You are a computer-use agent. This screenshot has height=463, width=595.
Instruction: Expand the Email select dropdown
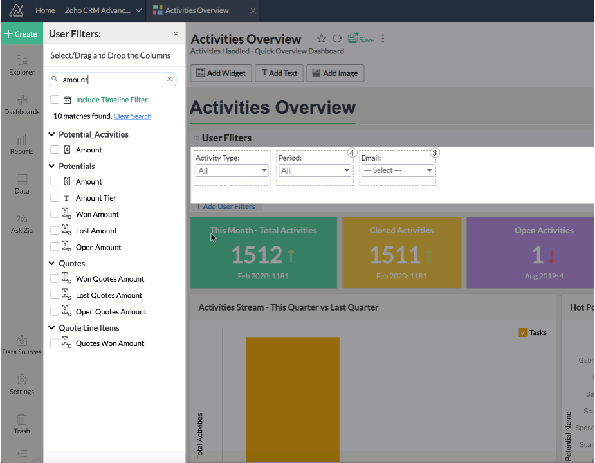[397, 171]
